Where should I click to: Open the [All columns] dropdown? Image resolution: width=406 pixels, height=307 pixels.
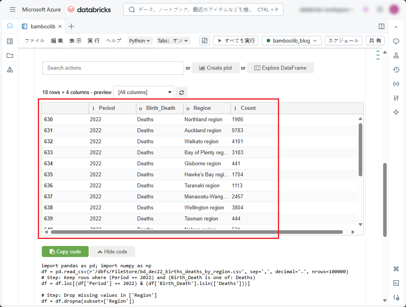pyautogui.click(x=144, y=92)
